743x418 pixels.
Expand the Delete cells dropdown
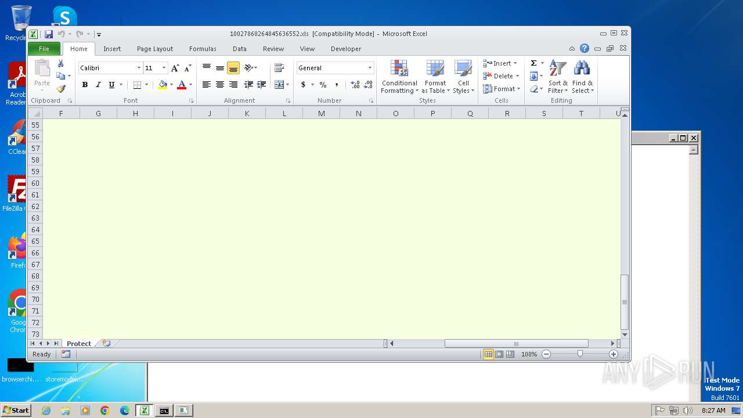point(517,76)
